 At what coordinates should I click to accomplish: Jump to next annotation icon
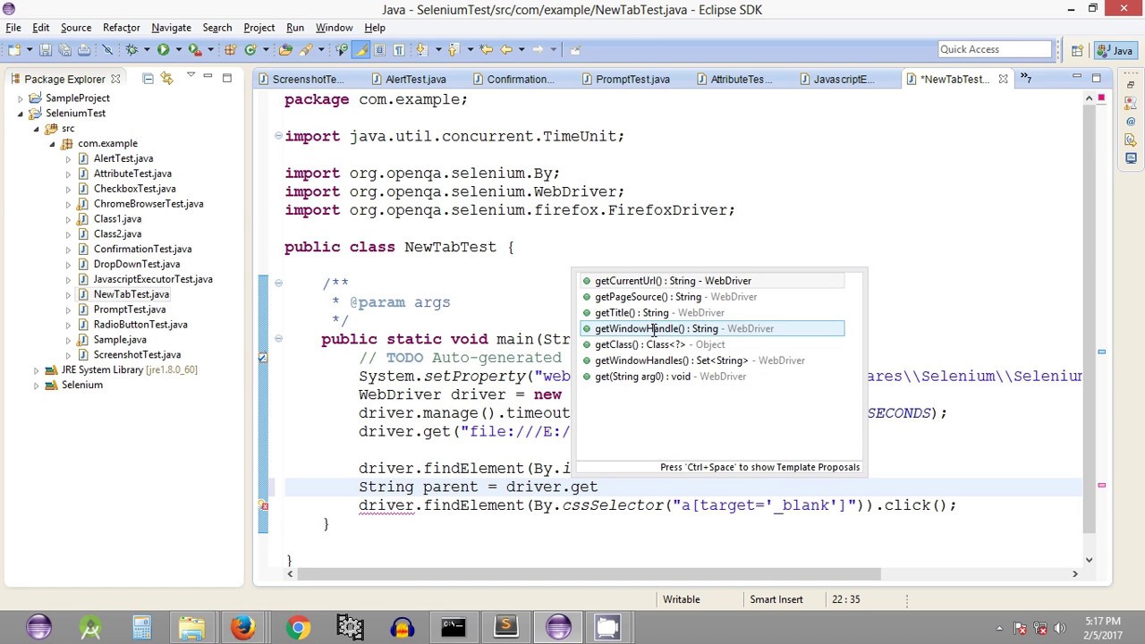pyautogui.click(x=420, y=49)
